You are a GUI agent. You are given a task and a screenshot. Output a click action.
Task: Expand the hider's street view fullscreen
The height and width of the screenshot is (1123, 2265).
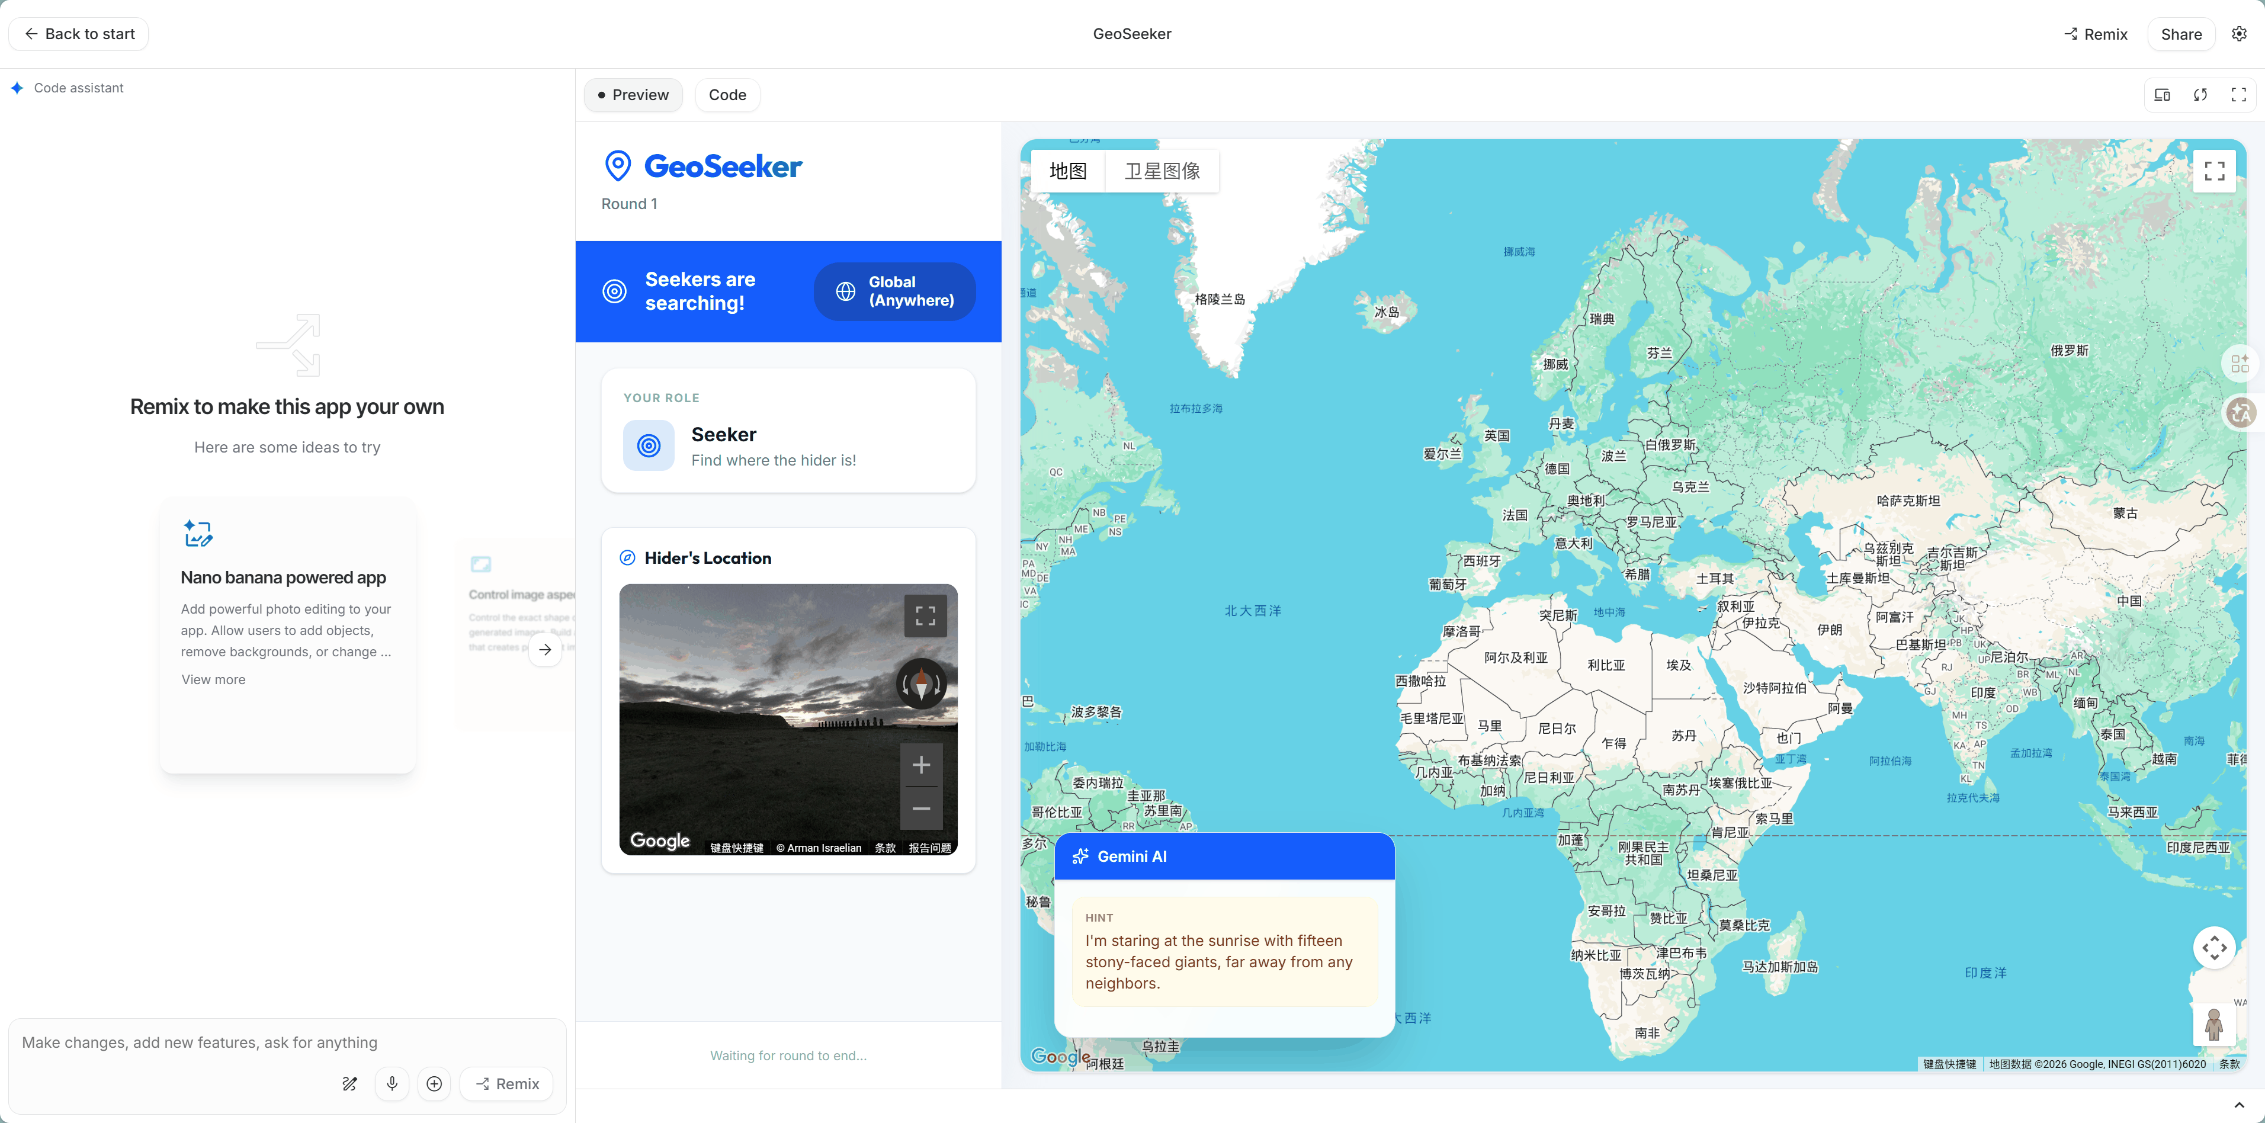point(925,615)
